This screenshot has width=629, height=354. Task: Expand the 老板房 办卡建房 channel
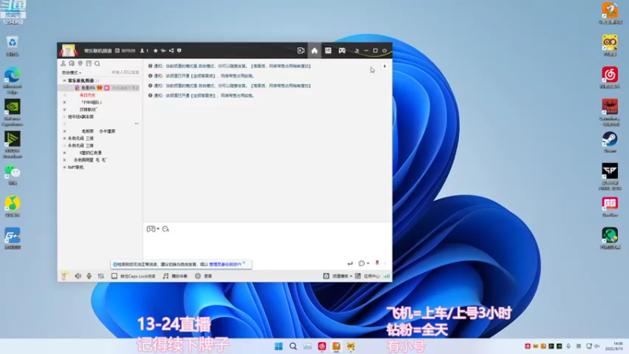[64, 131]
